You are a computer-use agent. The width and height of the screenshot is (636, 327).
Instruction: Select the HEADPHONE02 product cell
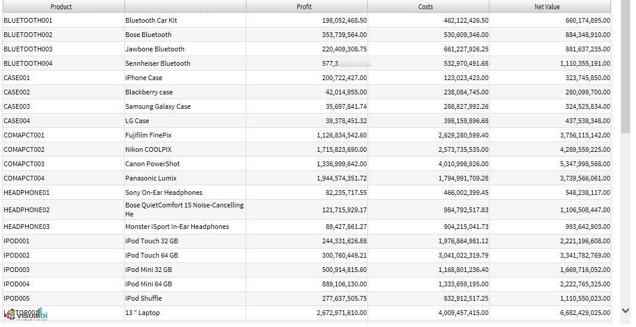pyautogui.click(x=26, y=210)
